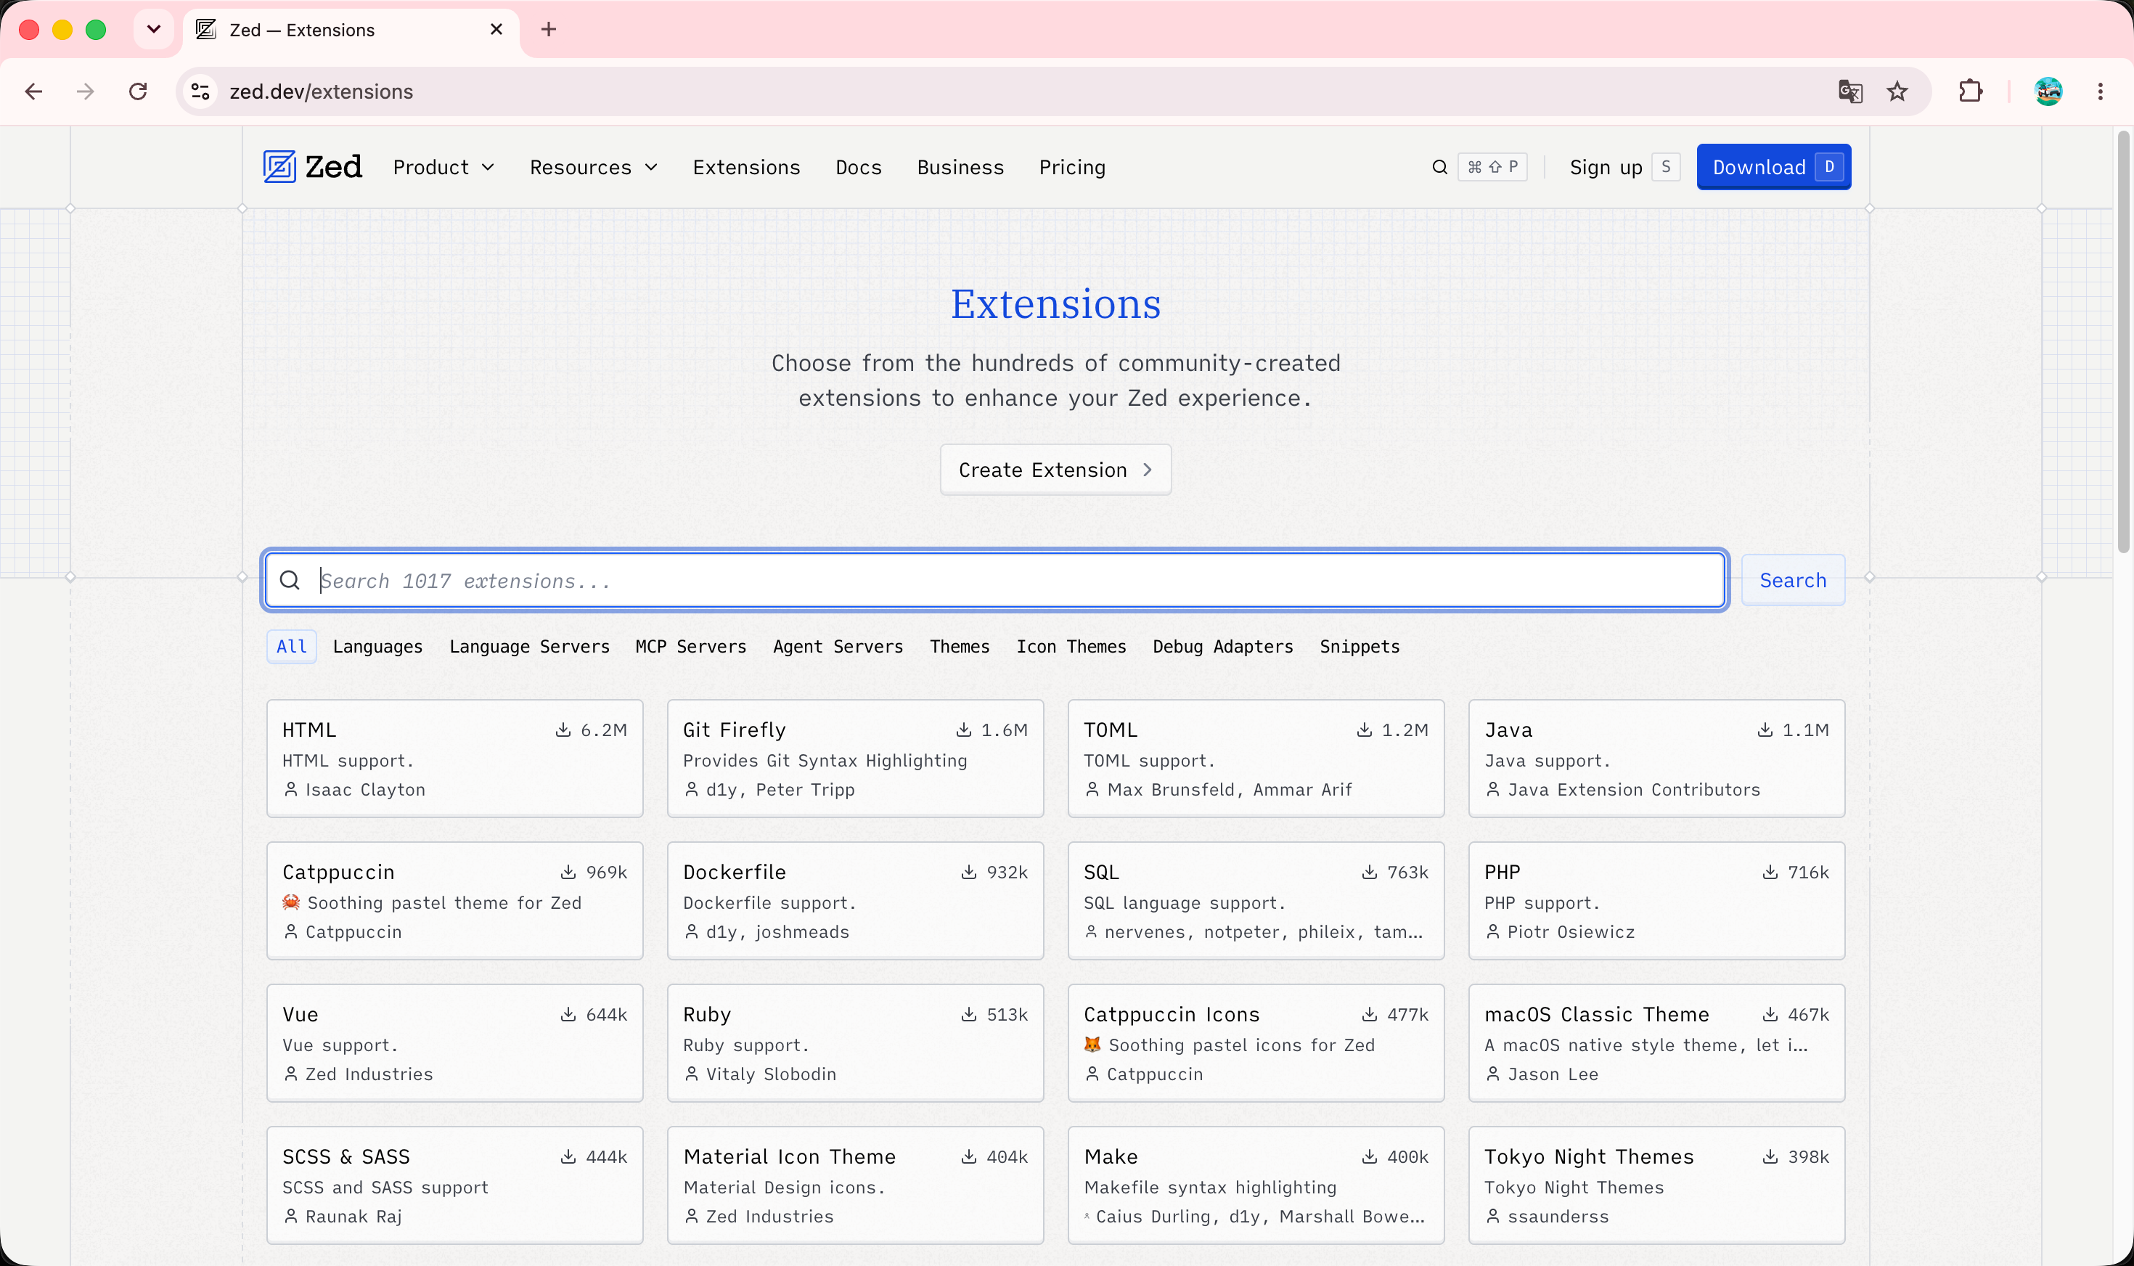Viewport: 2134px width, 1266px height.
Task: Show Debug Adapters extensions
Action: (x=1223, y=646)
